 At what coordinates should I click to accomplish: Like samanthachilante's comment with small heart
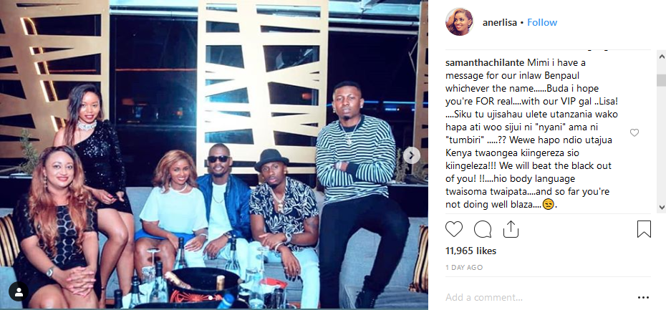tap(634, 133)
